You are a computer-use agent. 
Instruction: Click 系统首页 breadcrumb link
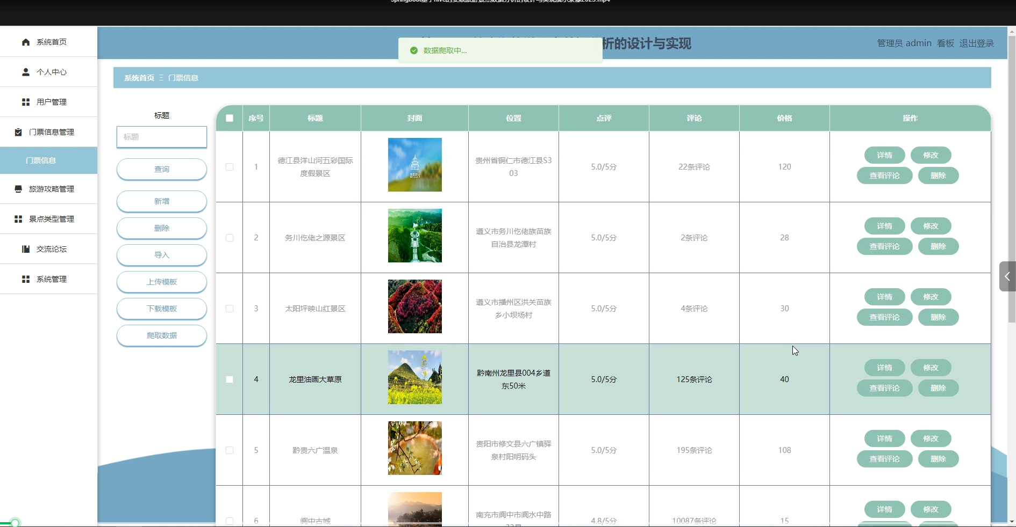(x=139, y=78)
